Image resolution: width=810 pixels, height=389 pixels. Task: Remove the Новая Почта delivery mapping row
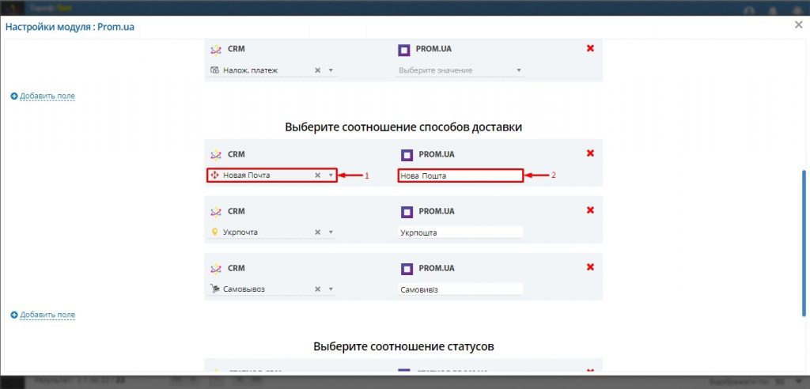pos(590,153)
